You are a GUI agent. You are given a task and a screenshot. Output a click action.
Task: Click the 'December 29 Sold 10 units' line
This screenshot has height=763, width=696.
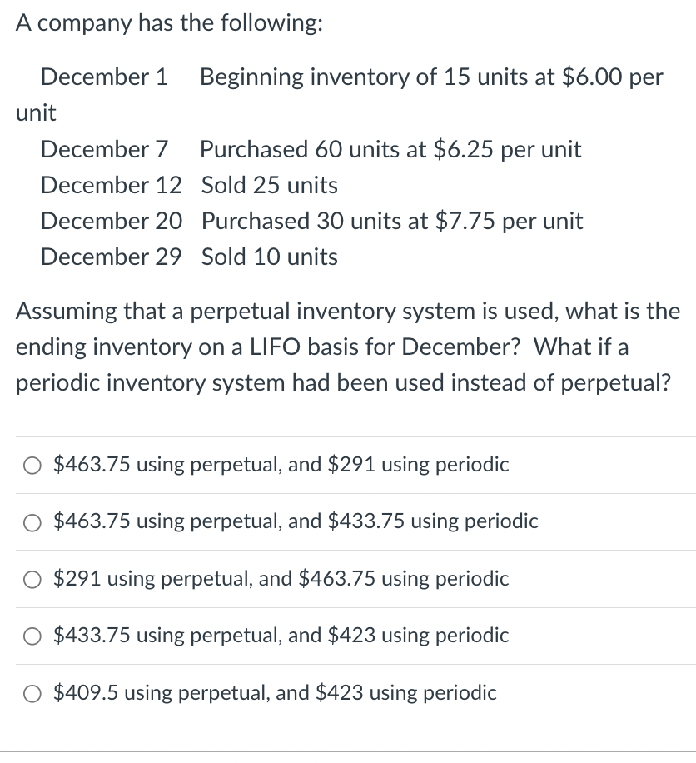coord(189,257)
